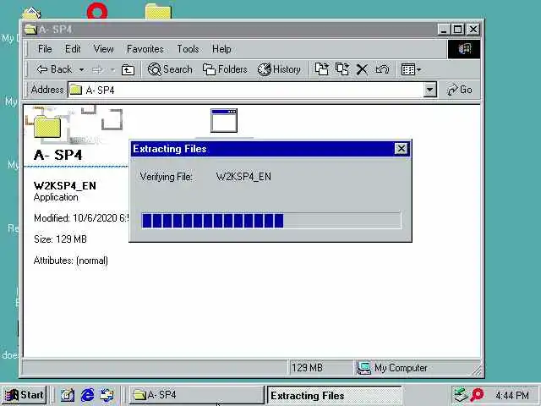The width and height of the screenshot is (541, 406).
Task: Close the Extracting Files dialog
Action: click(x=401, y=149)
